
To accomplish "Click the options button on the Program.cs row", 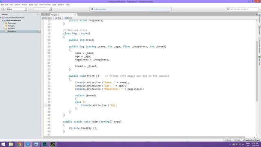I will 39,31.
